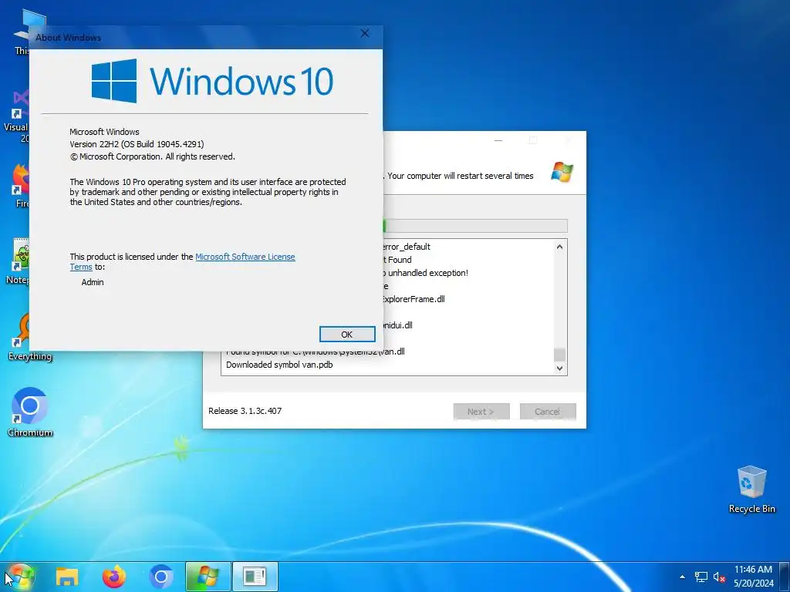790x592 pixels.
Task: Open Microsoft Software License Terms link
Action: pyautogui.click(x=245, y=257)
